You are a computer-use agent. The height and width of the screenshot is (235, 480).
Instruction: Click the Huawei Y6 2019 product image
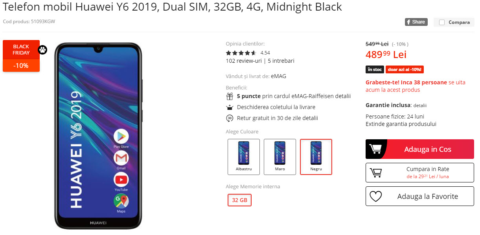coord(98,135)
